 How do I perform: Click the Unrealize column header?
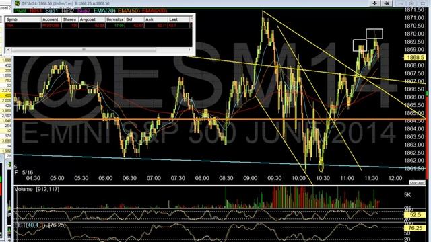click(x=115, y=19)
